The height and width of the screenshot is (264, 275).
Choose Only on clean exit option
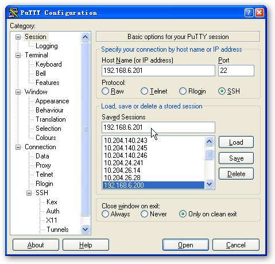(183, 214)
